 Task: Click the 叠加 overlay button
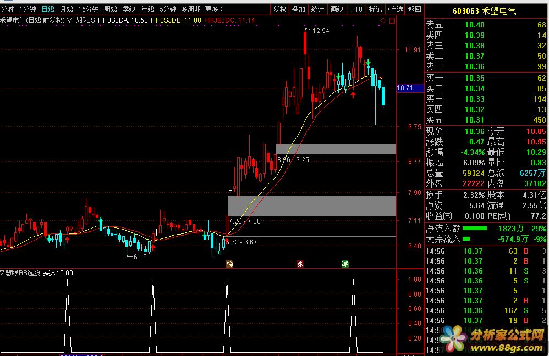[299, 9]
